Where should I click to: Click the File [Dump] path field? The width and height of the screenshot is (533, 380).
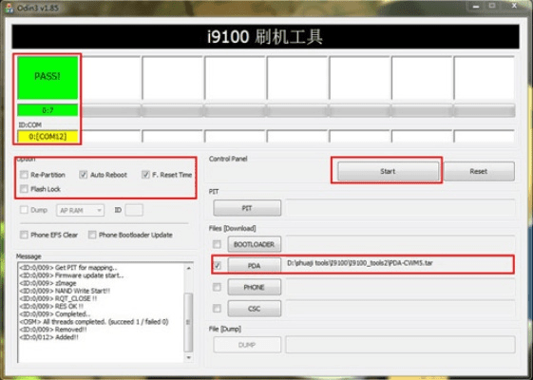[x=400, y=345]
